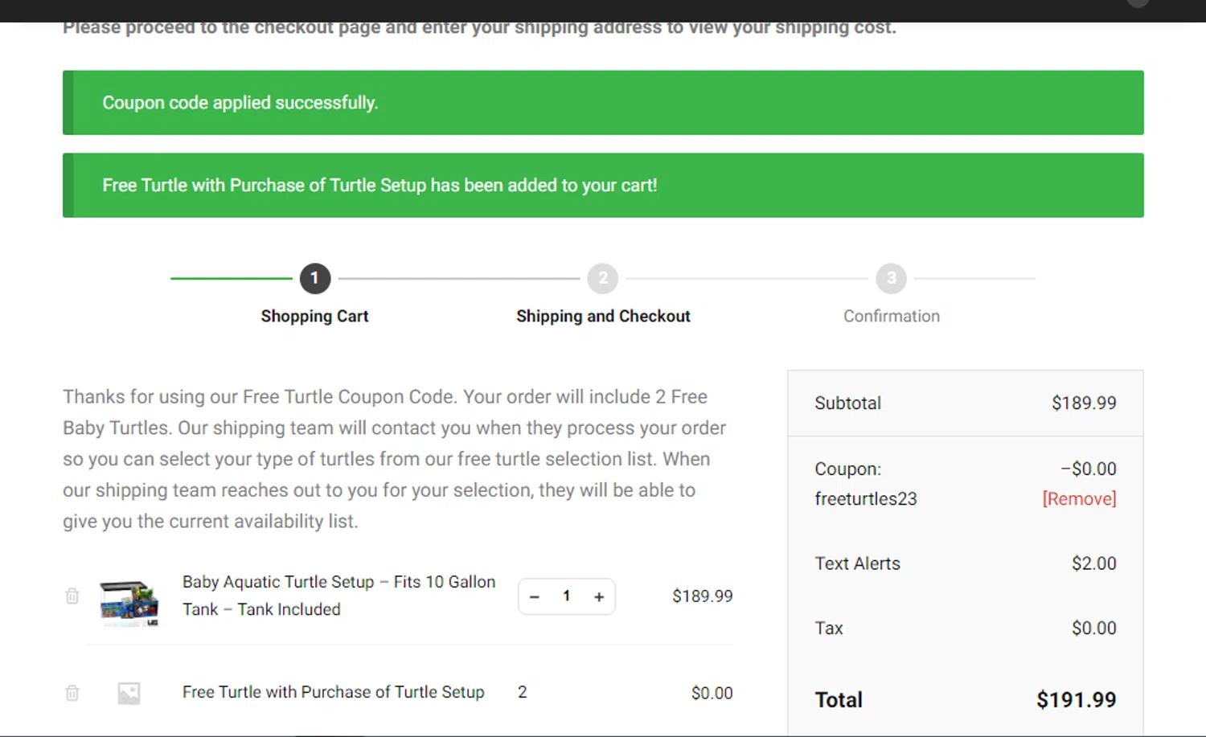Image resolution: width=1206 pixels, height=737 pixels.
Task: Remove the freeturtles23 coupon
Action: [x=1079, y=499]
